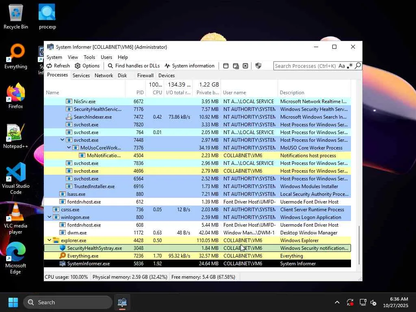
Task: Switch to the Services tab
Action: point(81,75)
